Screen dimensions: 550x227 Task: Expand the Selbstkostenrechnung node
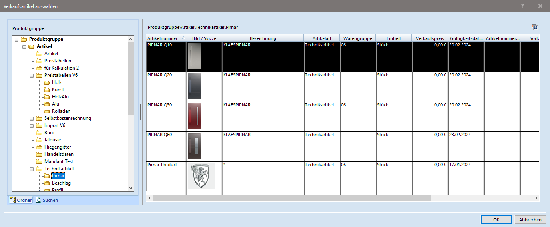point(32,118)
